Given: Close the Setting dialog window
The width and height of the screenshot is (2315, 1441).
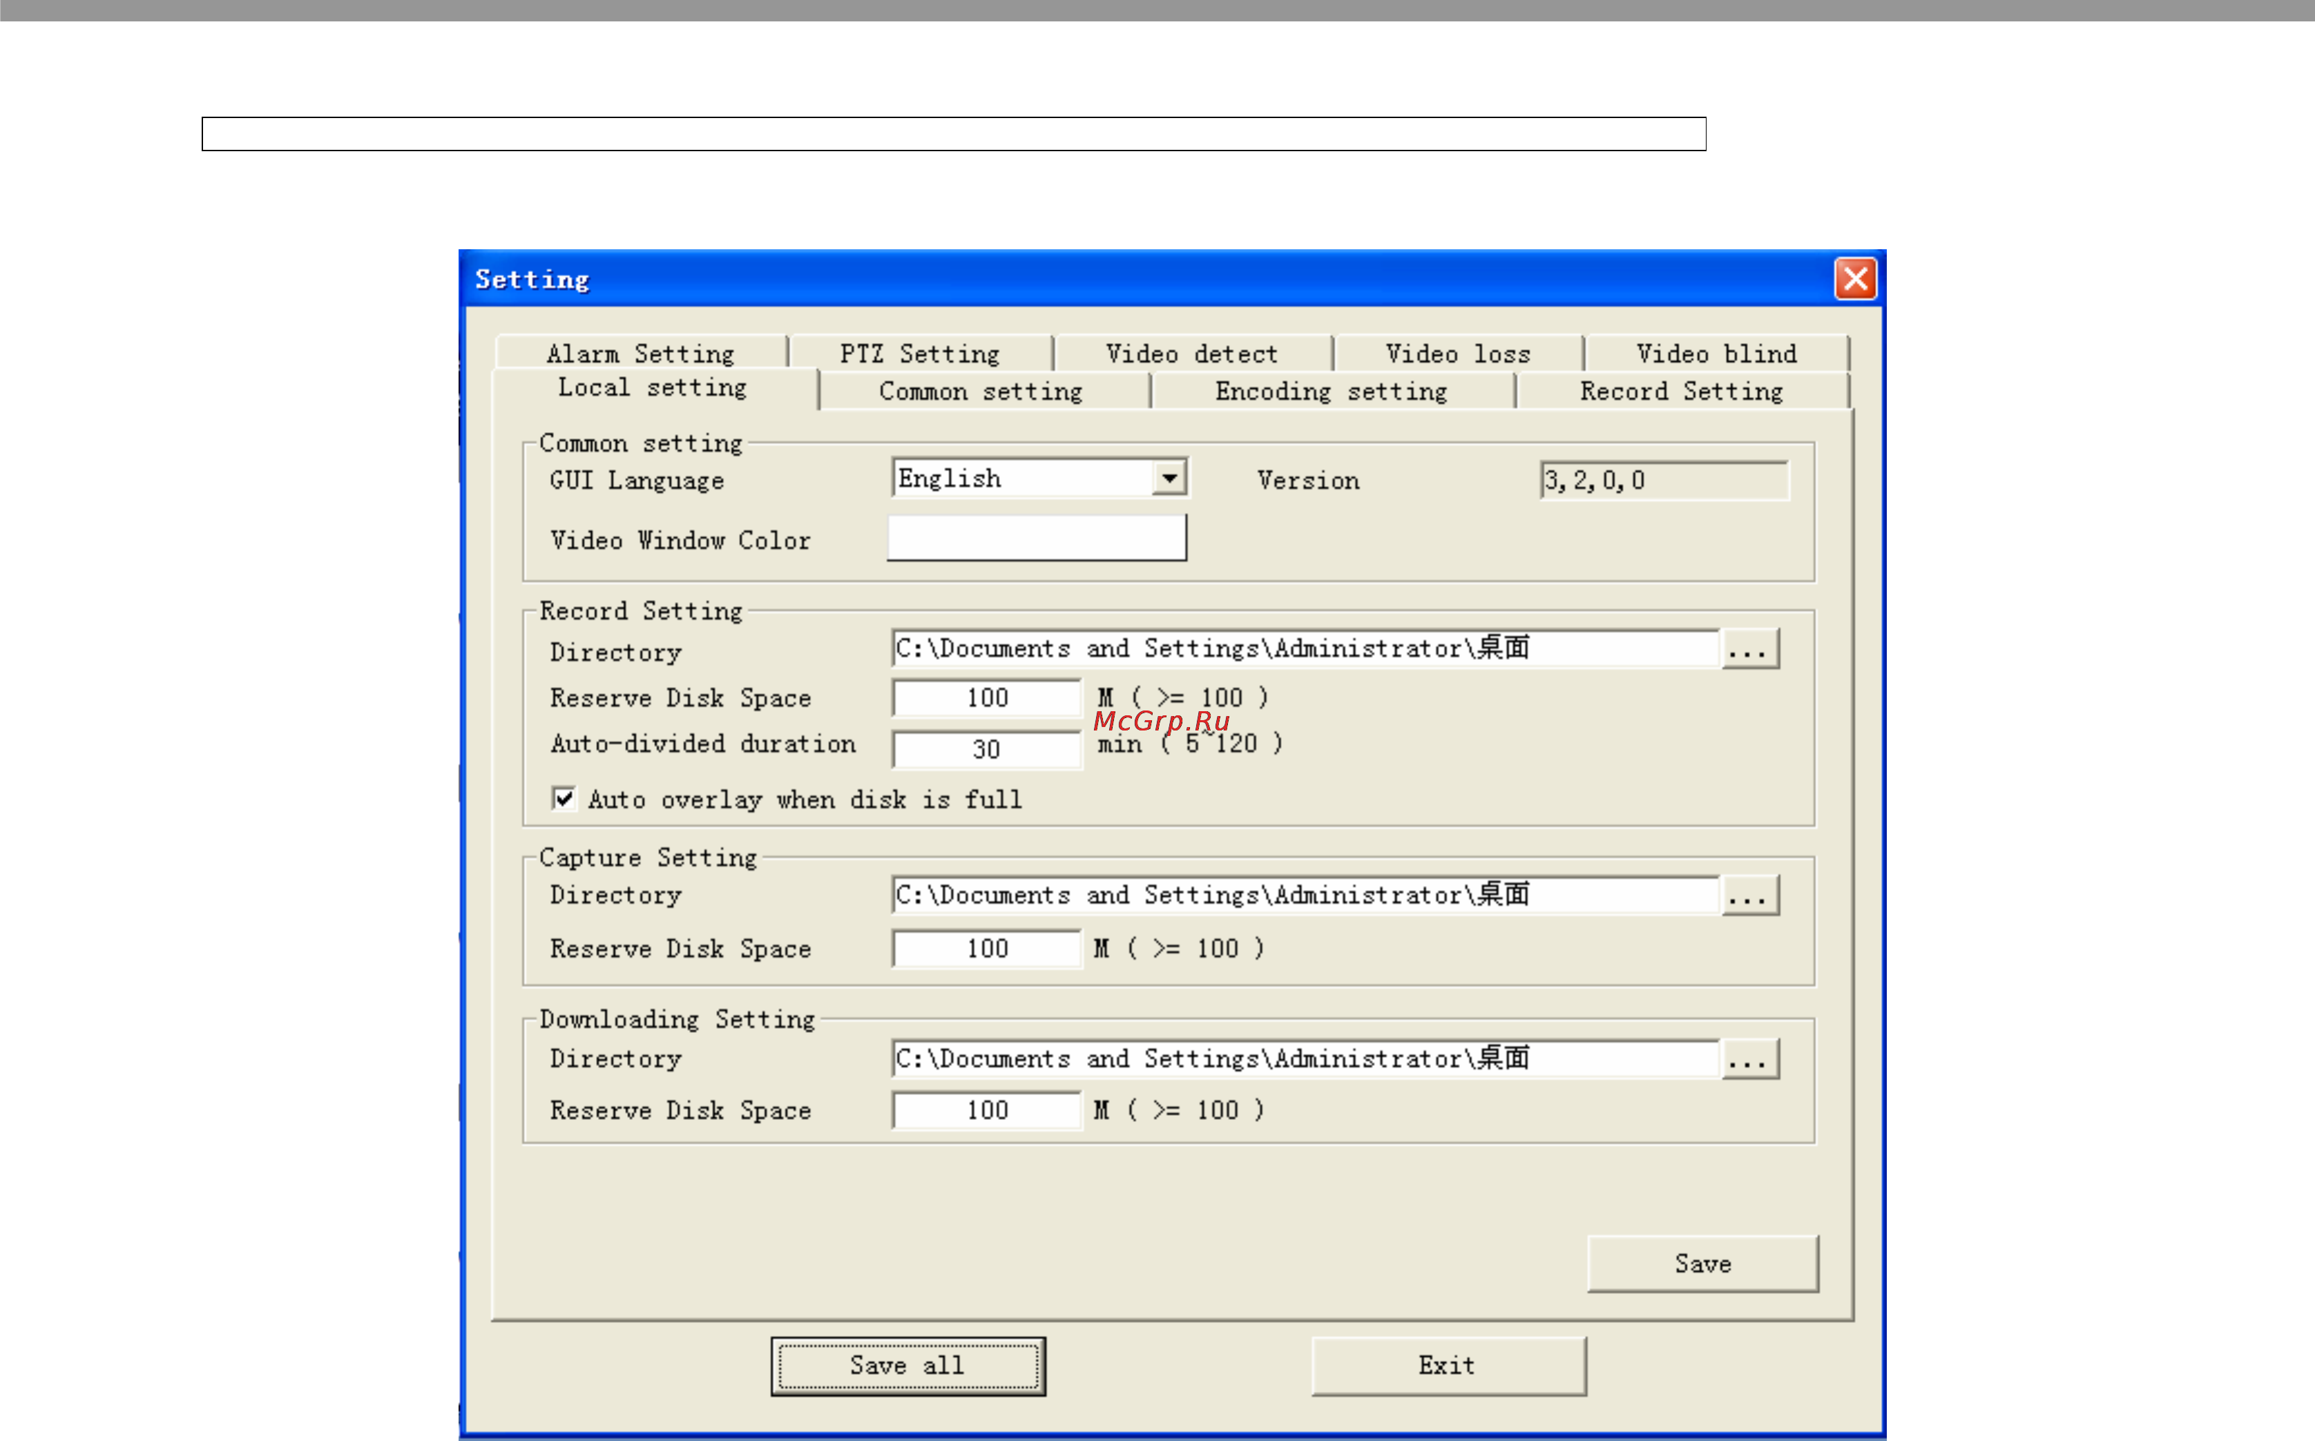Looking at the screenshot, I should pos(1856,279).
